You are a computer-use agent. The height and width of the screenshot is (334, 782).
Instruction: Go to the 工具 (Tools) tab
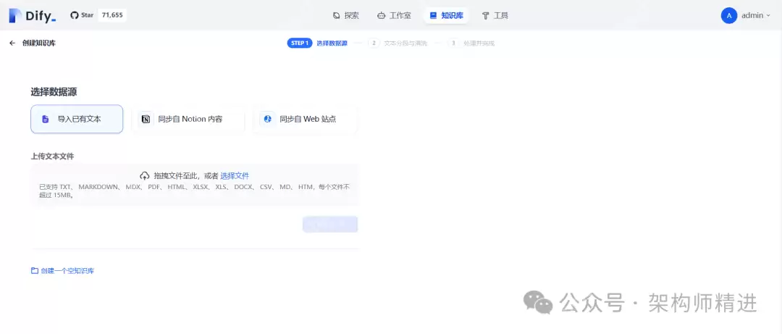coord(495,15)
